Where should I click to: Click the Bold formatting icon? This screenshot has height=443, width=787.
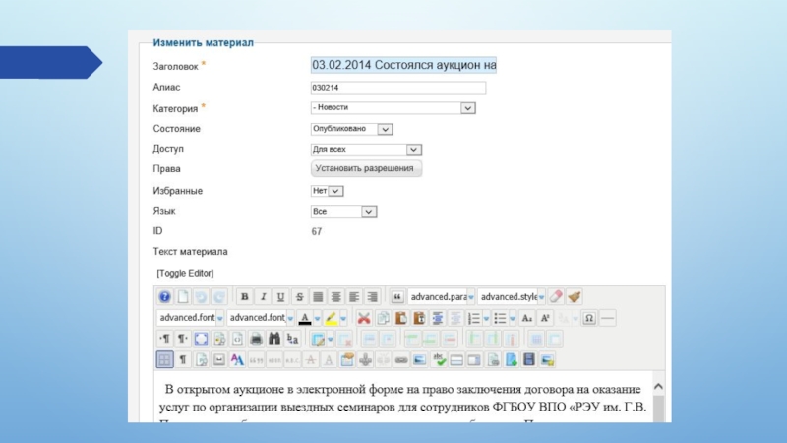[243, 296]
